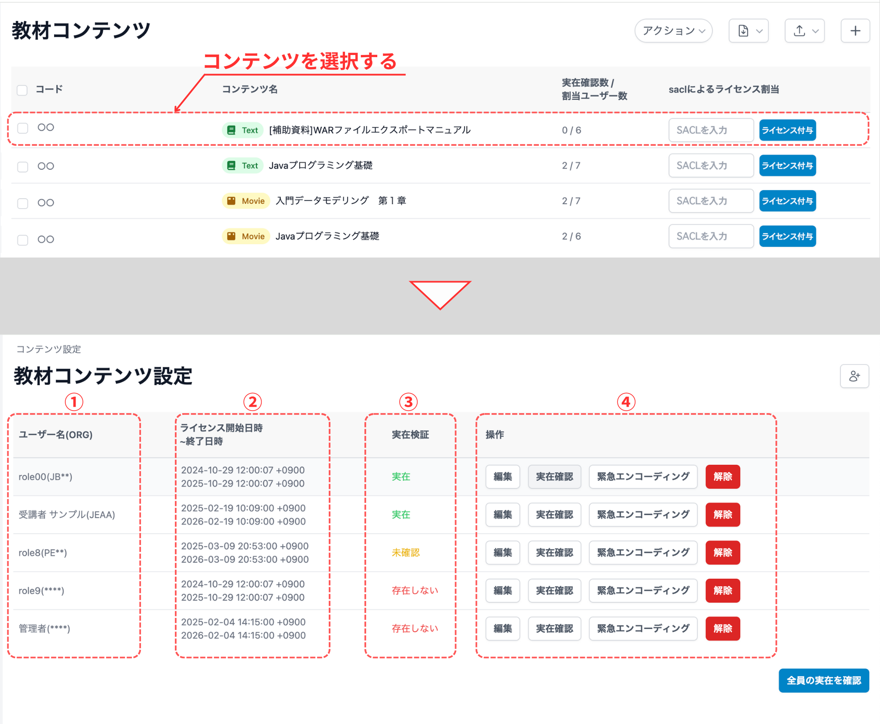
Task: Click the Movie badge on 入門データモデリング
Action: tap(245, 201)
